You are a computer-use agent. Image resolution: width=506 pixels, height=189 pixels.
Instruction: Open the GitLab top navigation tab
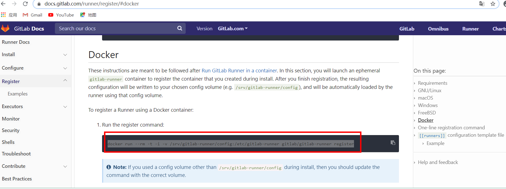407,29
